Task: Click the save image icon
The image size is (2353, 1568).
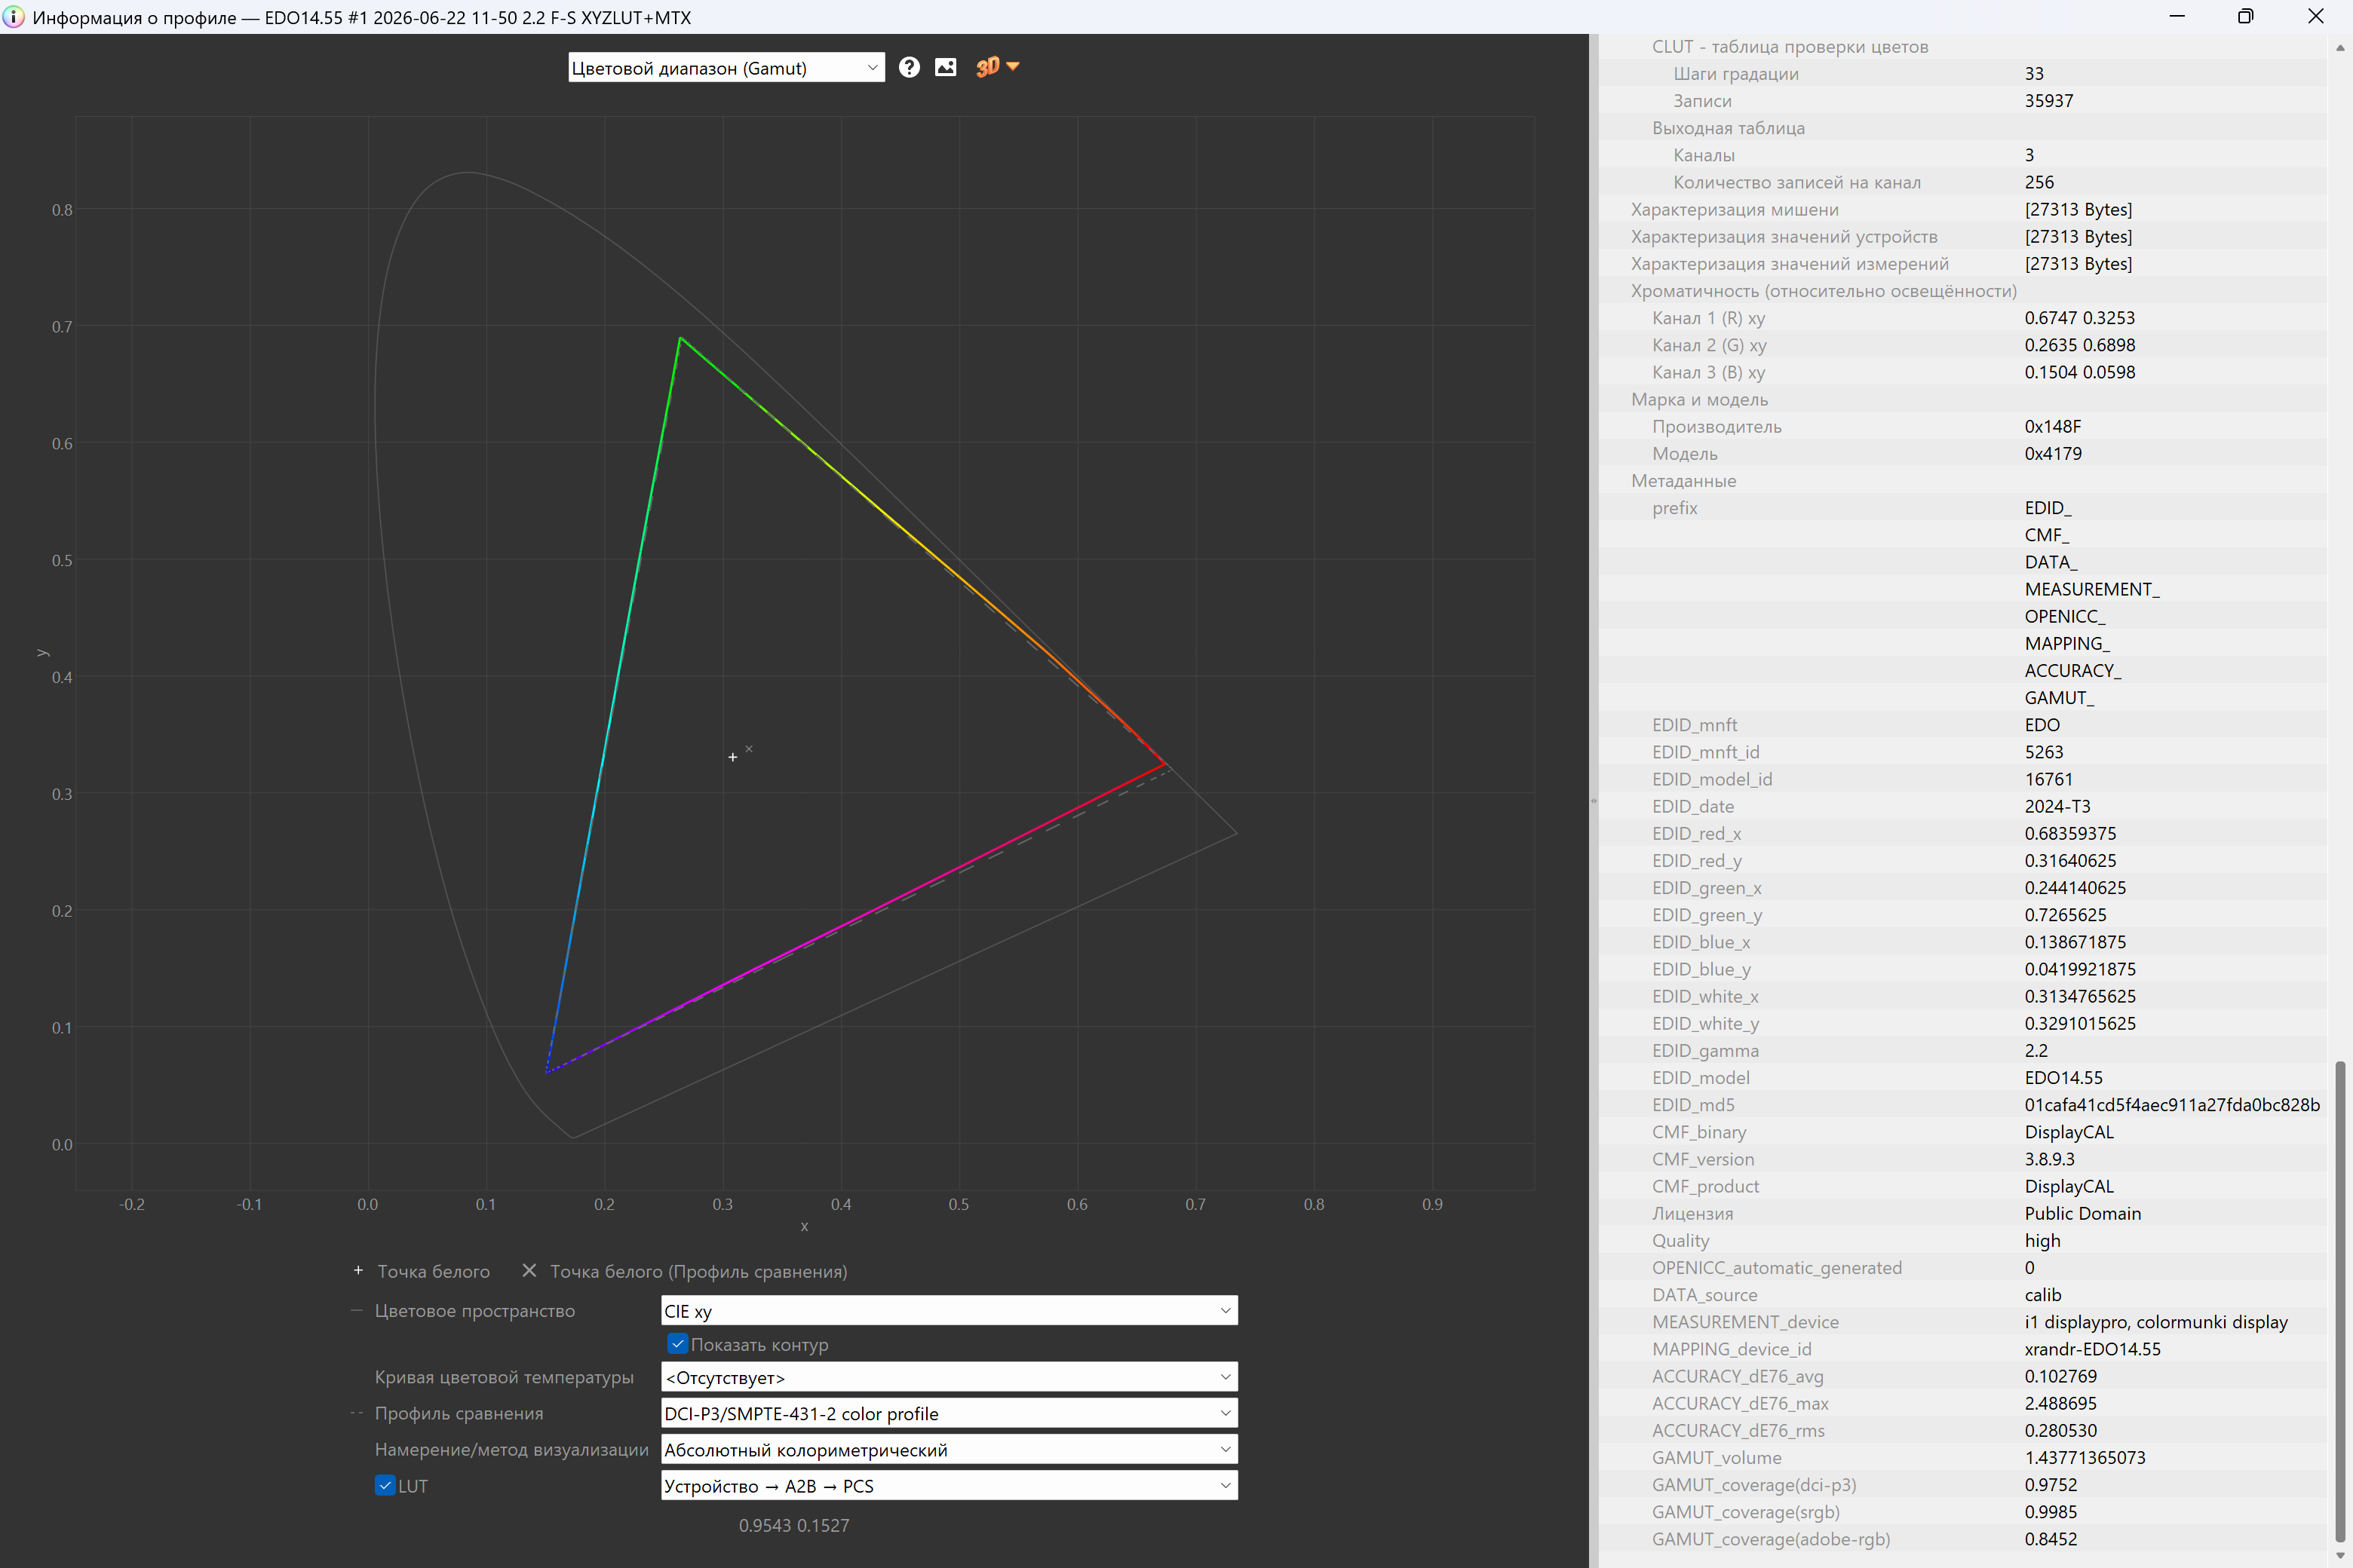Action: (x=946, y=67)
